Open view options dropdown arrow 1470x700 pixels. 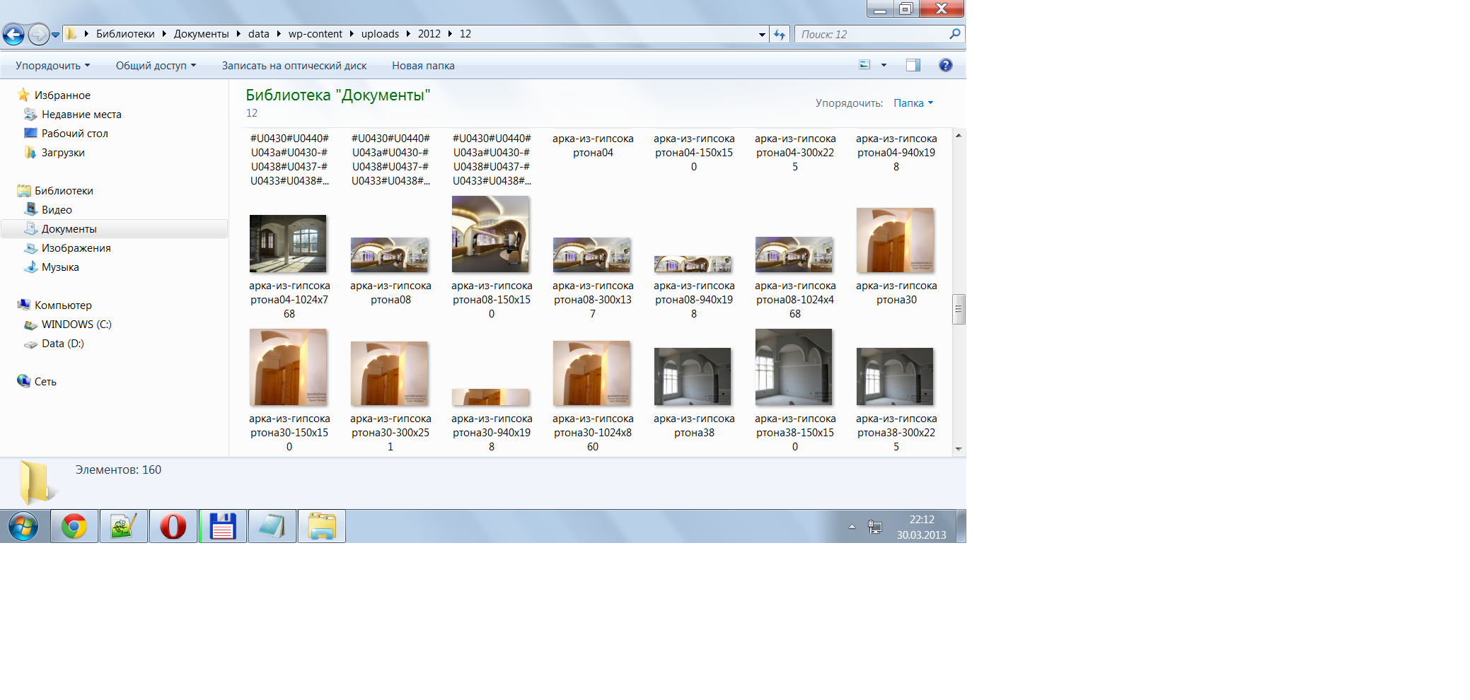pyautogui.click(x=884, y=65)
